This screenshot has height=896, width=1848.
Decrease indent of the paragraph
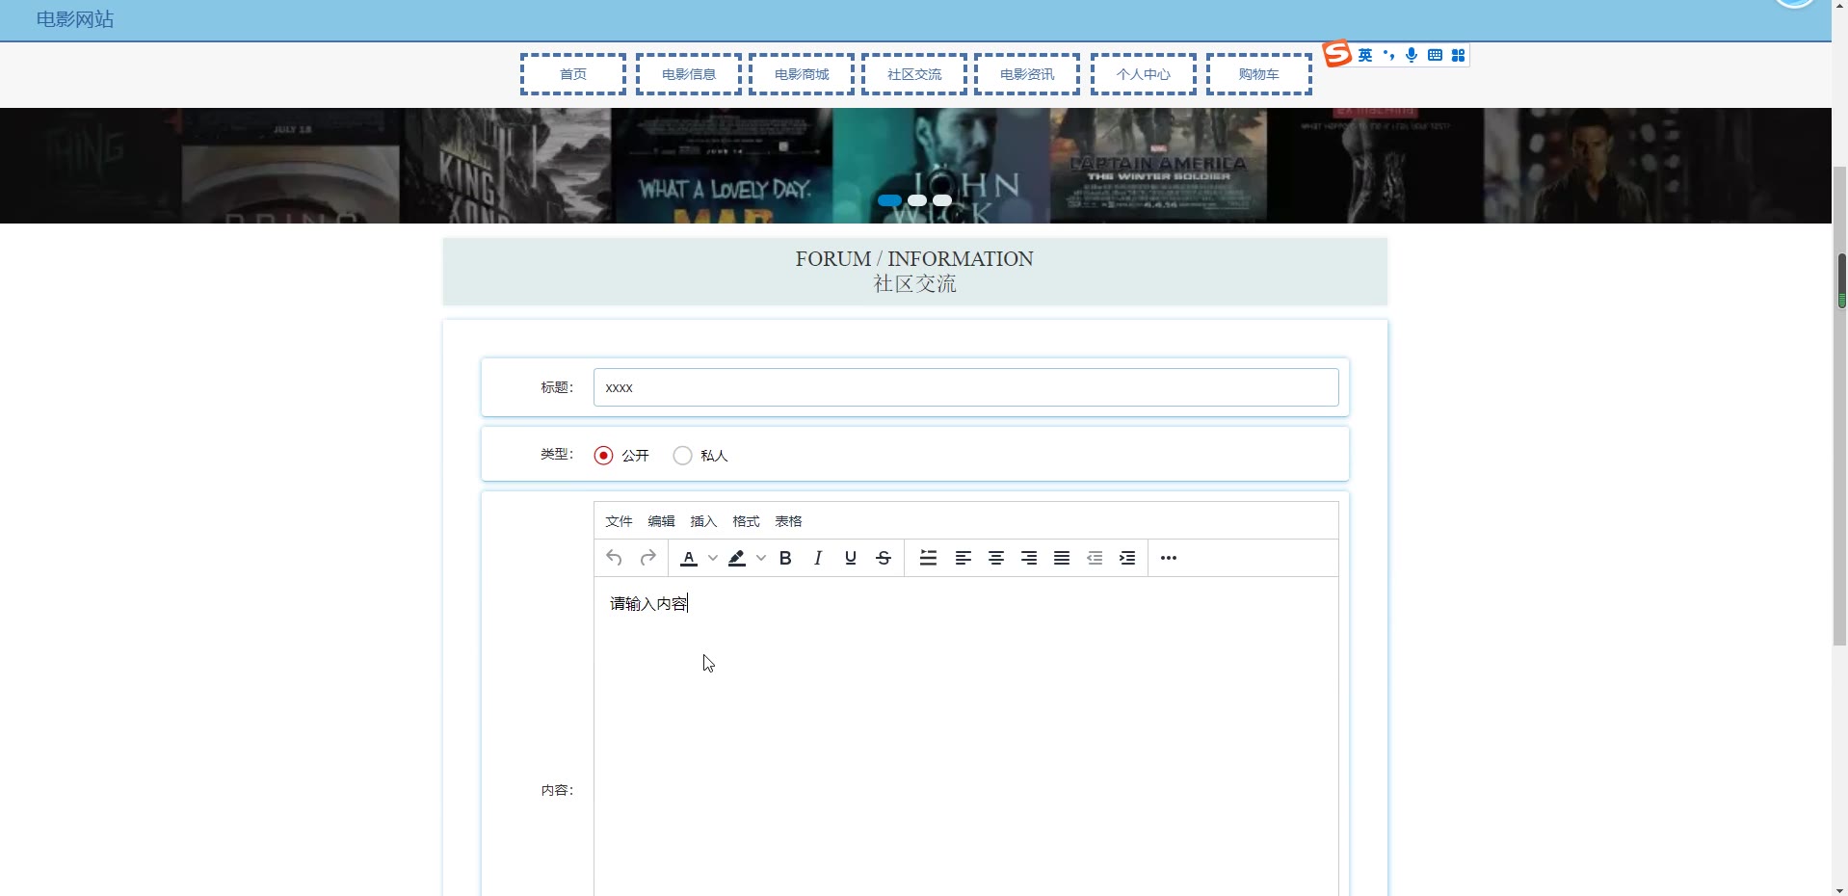tap(1095, 558)
